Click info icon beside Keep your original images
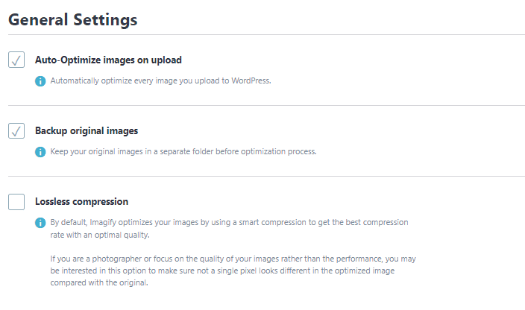This screenshot has width=525, height=310. point(40,151)
